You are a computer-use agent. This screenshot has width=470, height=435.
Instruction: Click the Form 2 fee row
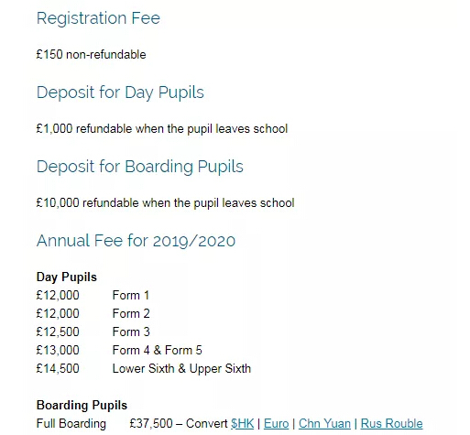[x=93, y=313]
